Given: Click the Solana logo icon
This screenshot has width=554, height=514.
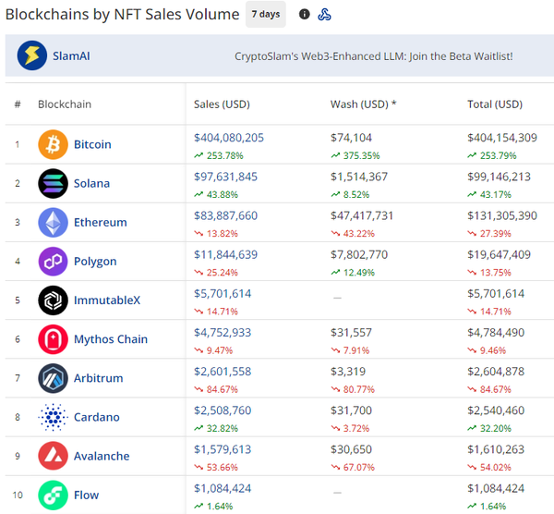Looking at the screenshot, I should [53, 183].
